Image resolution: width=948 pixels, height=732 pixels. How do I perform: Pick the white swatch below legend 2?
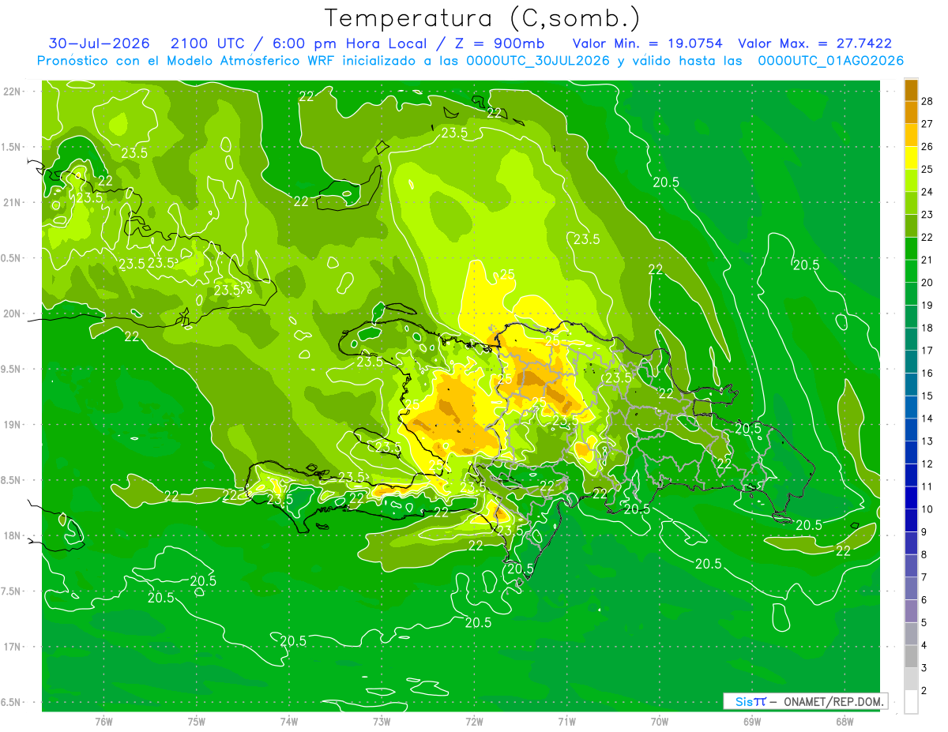911,702
